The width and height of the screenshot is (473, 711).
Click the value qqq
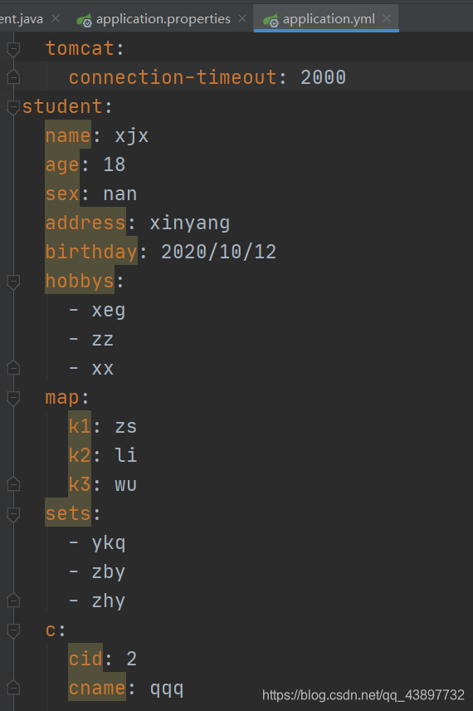[167, 689]
